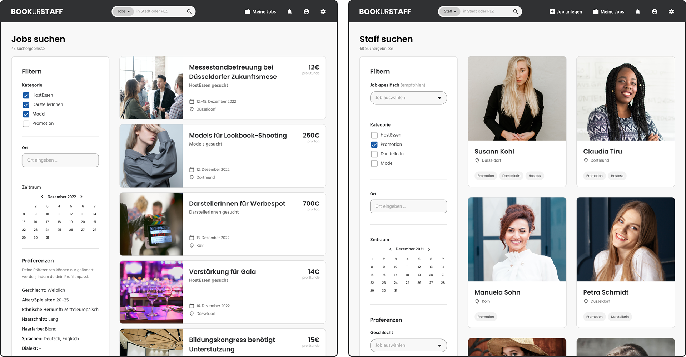Image resolution: width=686 pixels, height=357 pixels.
Task: Check DarstellerIn in Staff filter
Action: coord(374,154)
